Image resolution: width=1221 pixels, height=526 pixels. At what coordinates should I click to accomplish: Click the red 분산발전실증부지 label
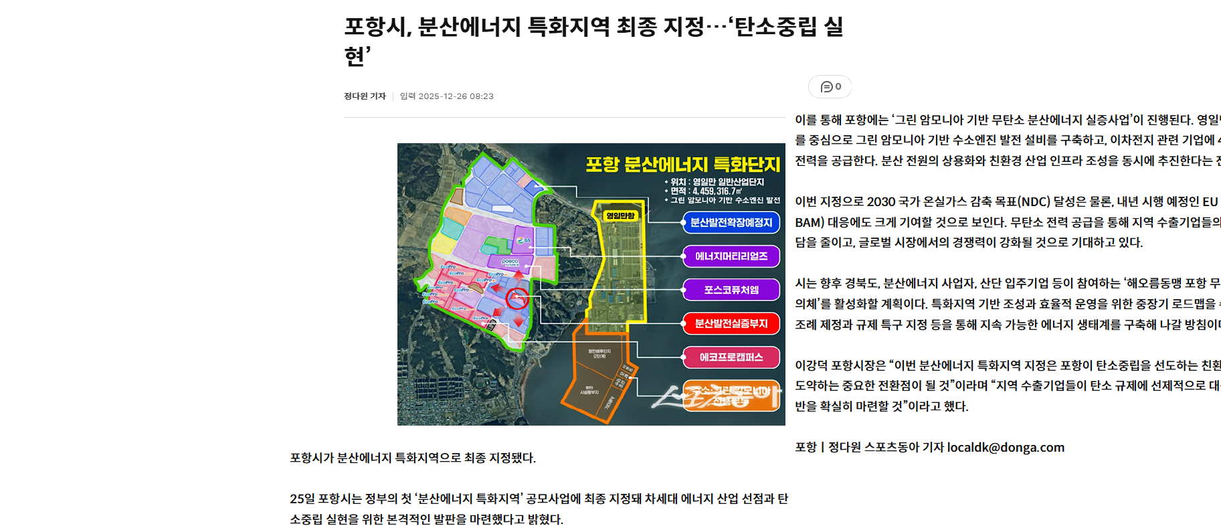[731, 324]
